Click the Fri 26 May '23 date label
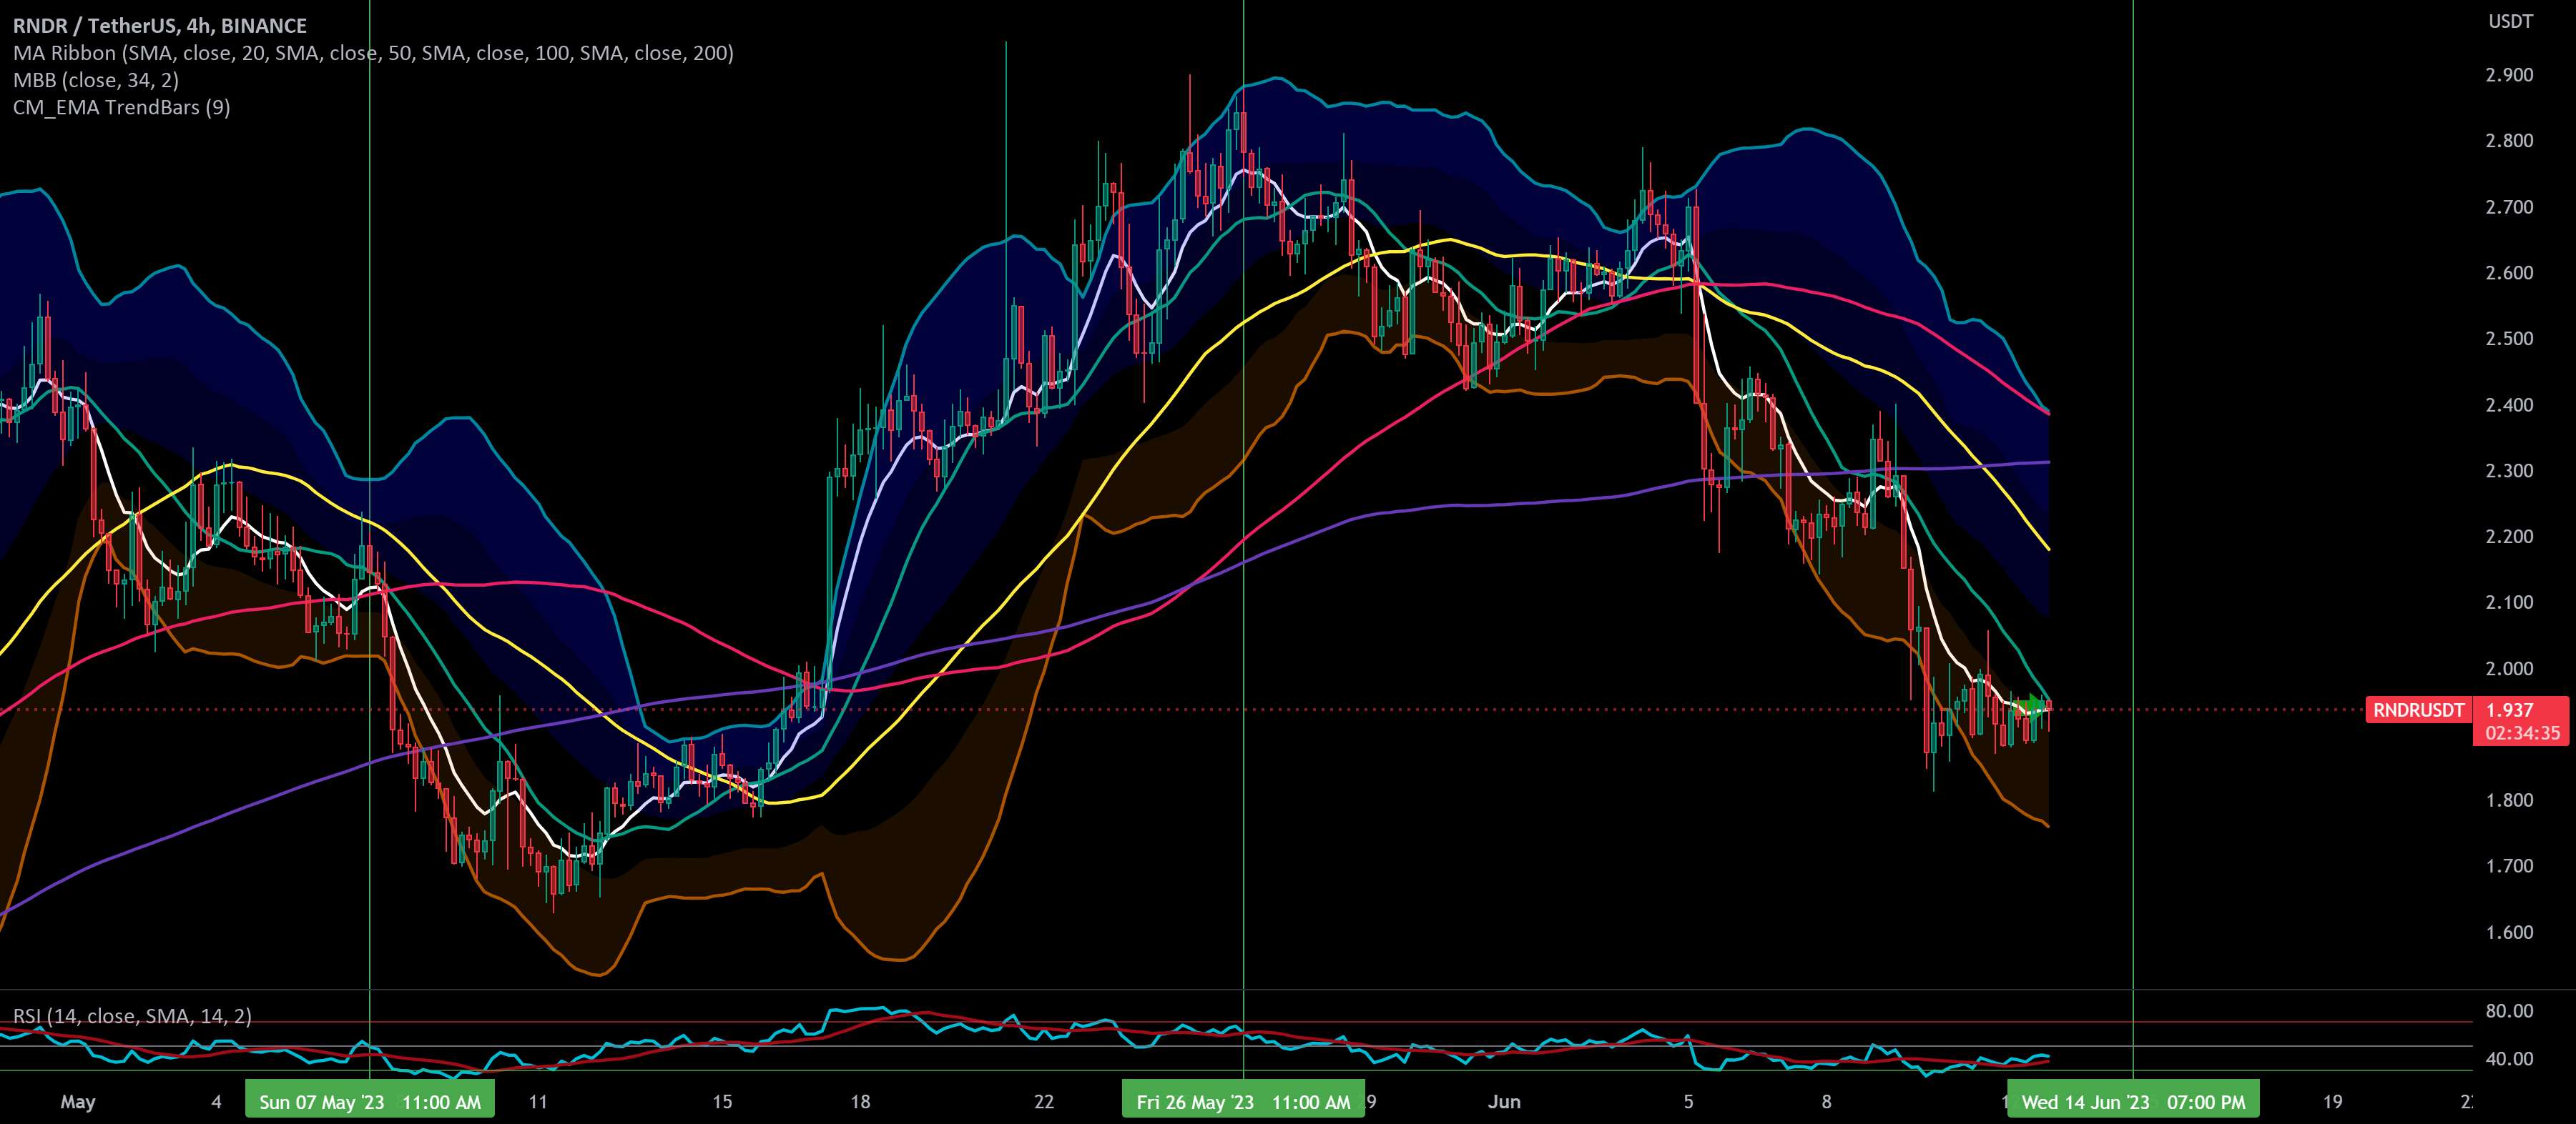This screenshot has height=1124, width=2576. coord(1243,1102)
